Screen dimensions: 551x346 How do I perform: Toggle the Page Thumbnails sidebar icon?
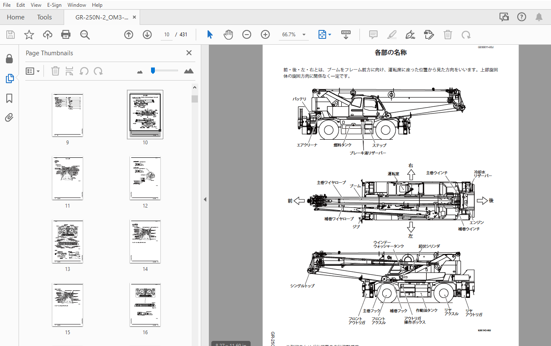point(9,78)
